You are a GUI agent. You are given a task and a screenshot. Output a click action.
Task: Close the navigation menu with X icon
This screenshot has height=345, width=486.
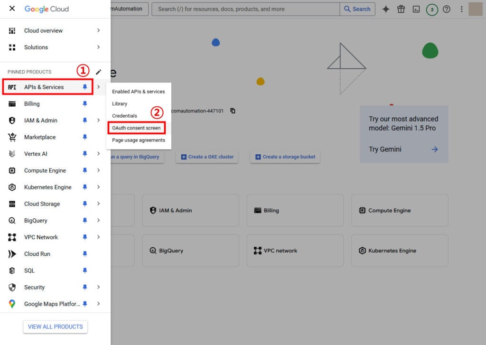point(12,9)
